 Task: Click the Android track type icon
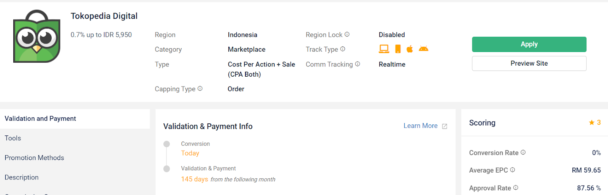tap(424, 49)
